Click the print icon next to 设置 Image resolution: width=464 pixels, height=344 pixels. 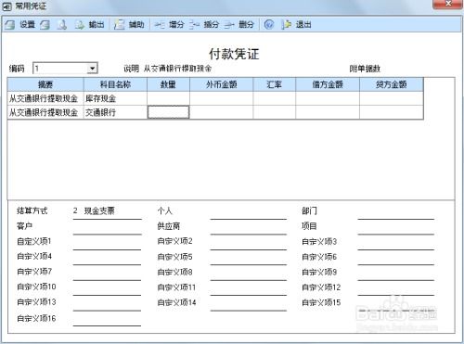45,25
